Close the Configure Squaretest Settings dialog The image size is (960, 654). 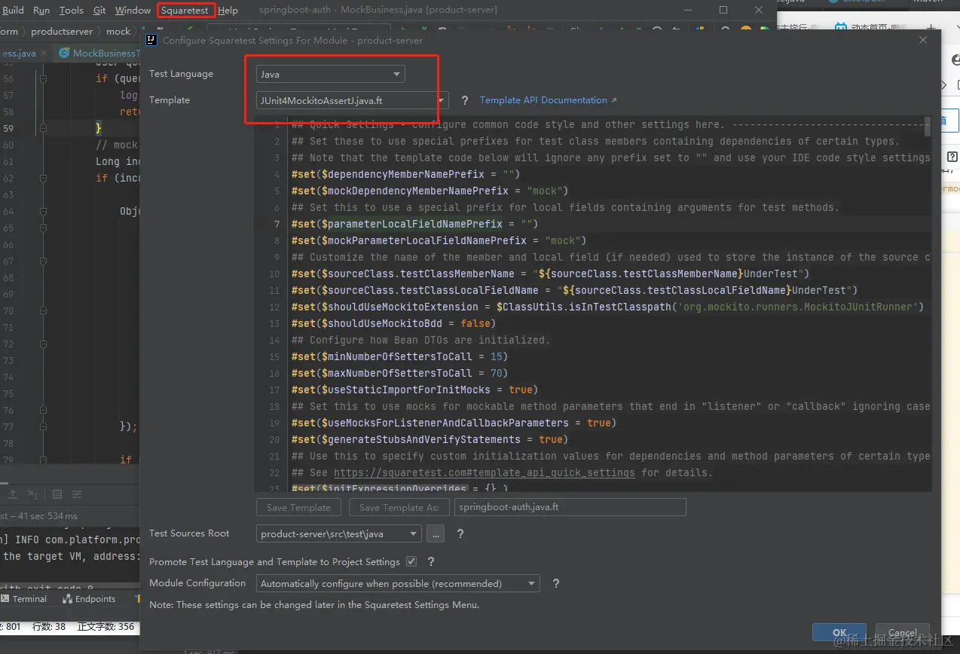[x=923, y=40]
